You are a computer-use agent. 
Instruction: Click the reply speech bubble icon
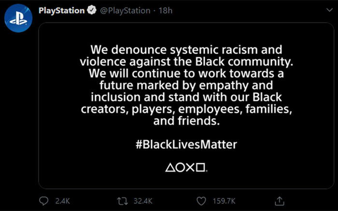[x=44, y=201]
